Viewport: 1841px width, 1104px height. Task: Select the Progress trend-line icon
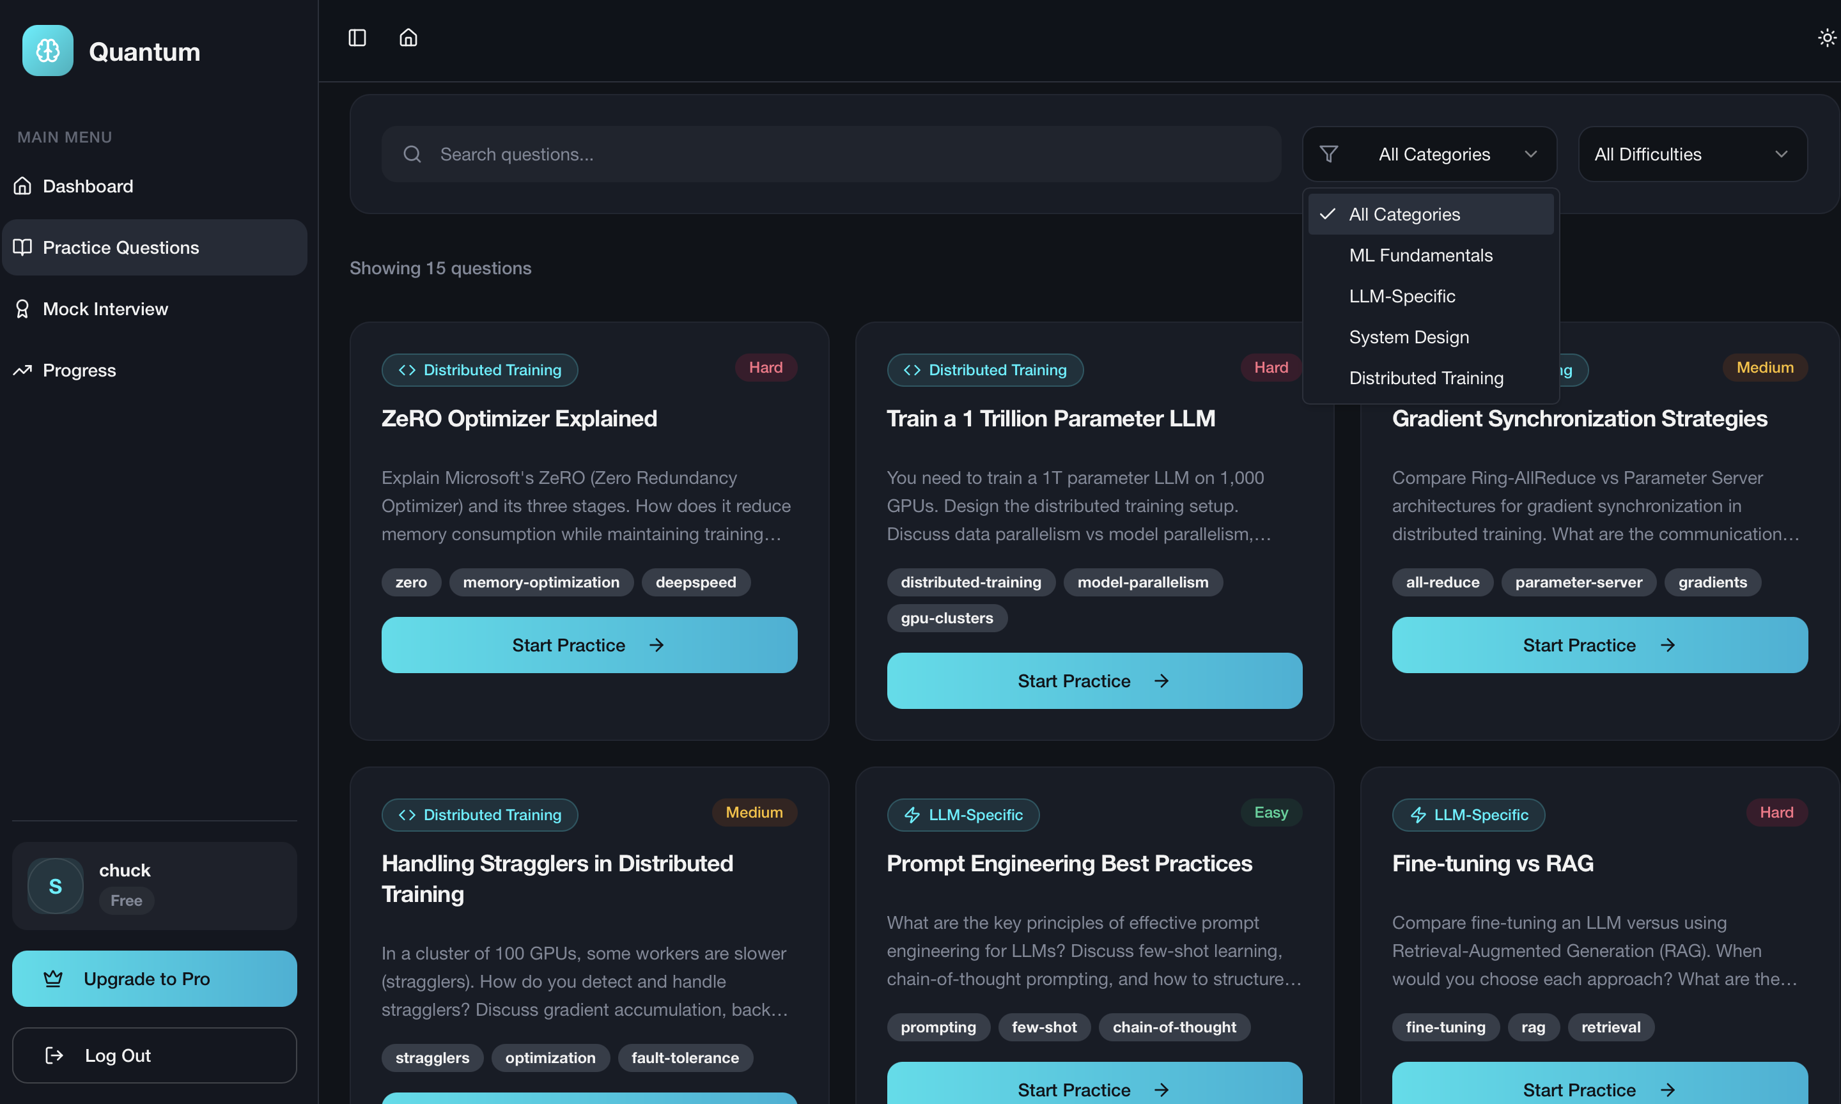(22, 369)
